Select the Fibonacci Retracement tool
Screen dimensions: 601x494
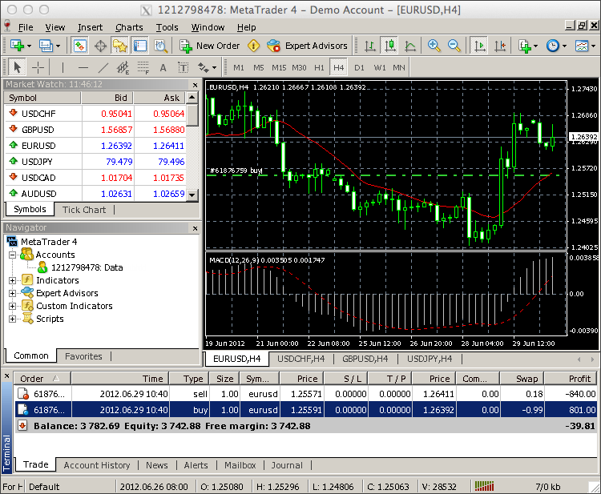click(143, 68)
